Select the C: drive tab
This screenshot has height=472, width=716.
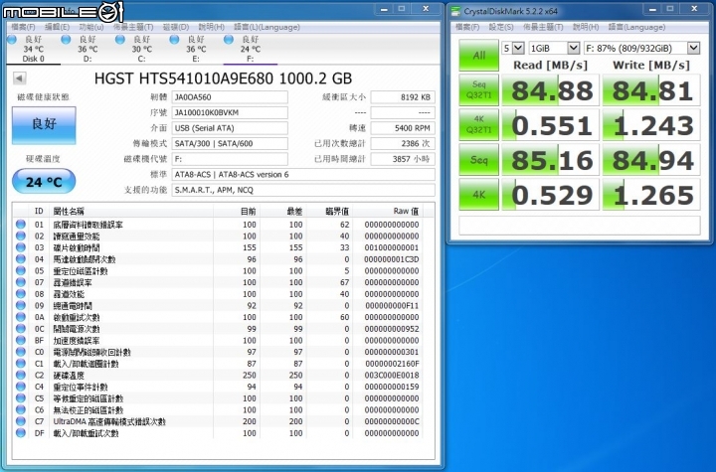click(141, 49)
